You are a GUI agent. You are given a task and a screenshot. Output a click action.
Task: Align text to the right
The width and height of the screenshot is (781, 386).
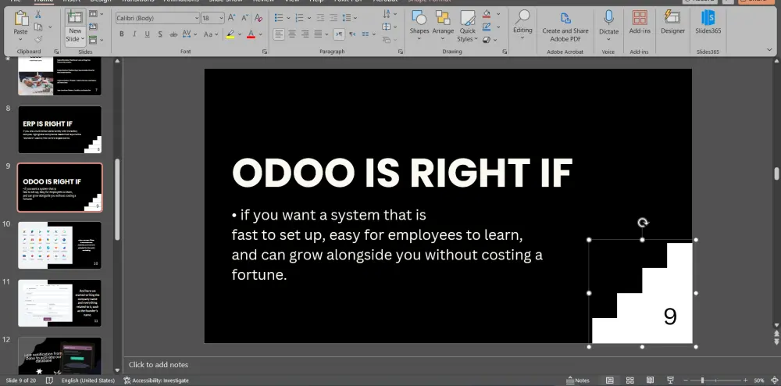(305, 34)
